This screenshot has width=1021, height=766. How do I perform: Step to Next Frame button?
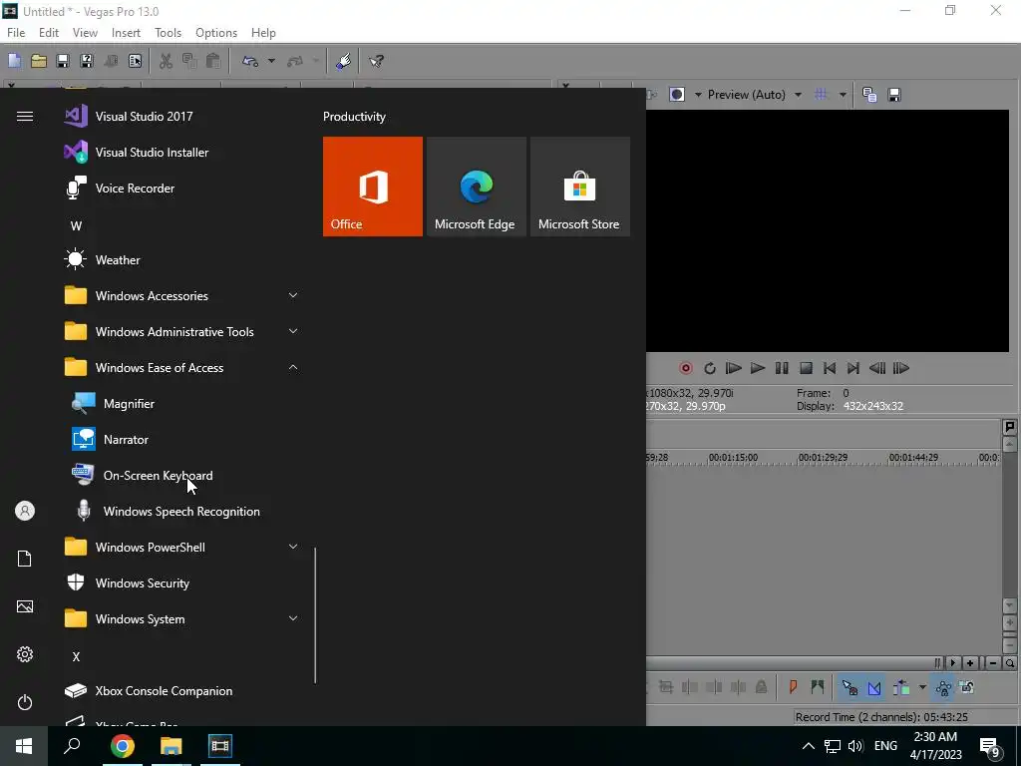901,368
